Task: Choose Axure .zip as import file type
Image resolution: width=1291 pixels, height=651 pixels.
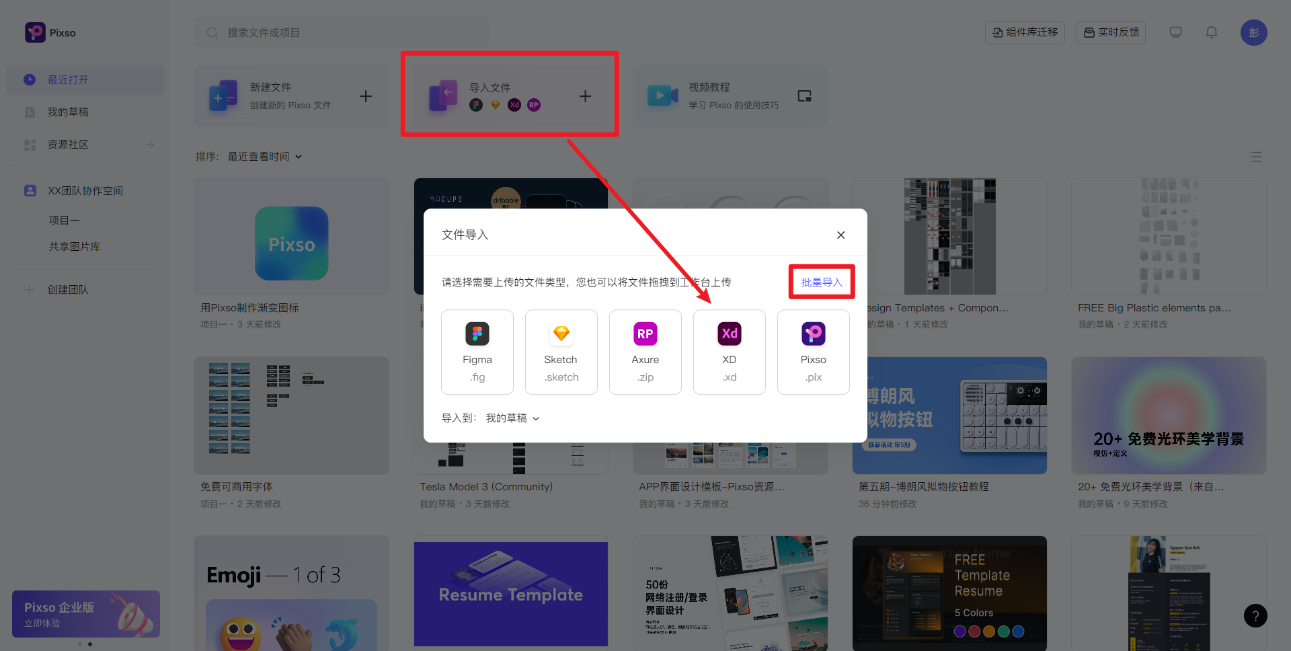Action: click(x=645, y=351)
